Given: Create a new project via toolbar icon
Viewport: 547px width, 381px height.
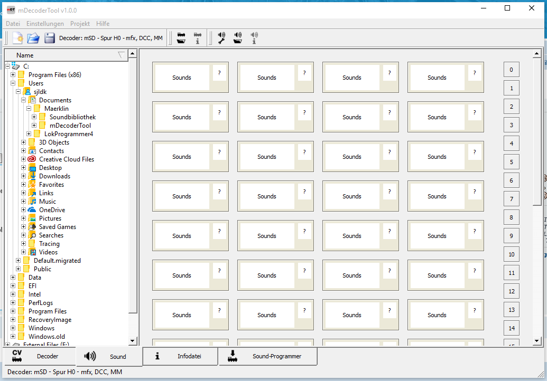Looking at the screenshot, I should click(18, 37).
